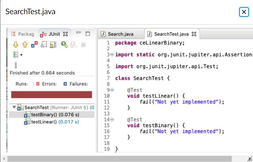
Task: Select the SearchTest runner row
Action: [x=52, y=107]
